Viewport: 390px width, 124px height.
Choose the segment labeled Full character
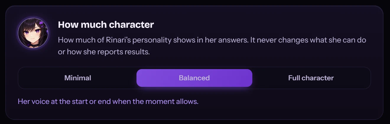tap(311, 78)
